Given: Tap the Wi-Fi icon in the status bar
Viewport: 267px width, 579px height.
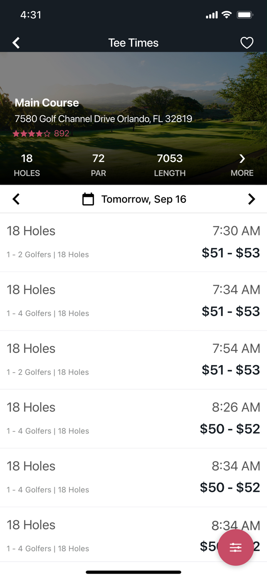Looking at the screenshot, I should tap(227, 15).
